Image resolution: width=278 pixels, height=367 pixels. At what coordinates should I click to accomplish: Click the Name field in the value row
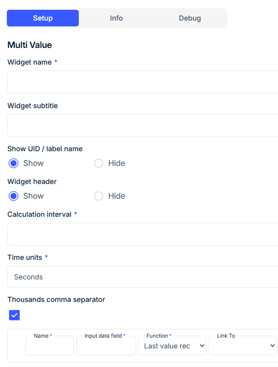pyautogui.click(x=49, y=345)
